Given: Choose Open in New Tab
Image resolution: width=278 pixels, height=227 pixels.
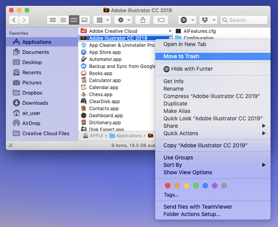Looking at the screenshot, I should point(213,44).
